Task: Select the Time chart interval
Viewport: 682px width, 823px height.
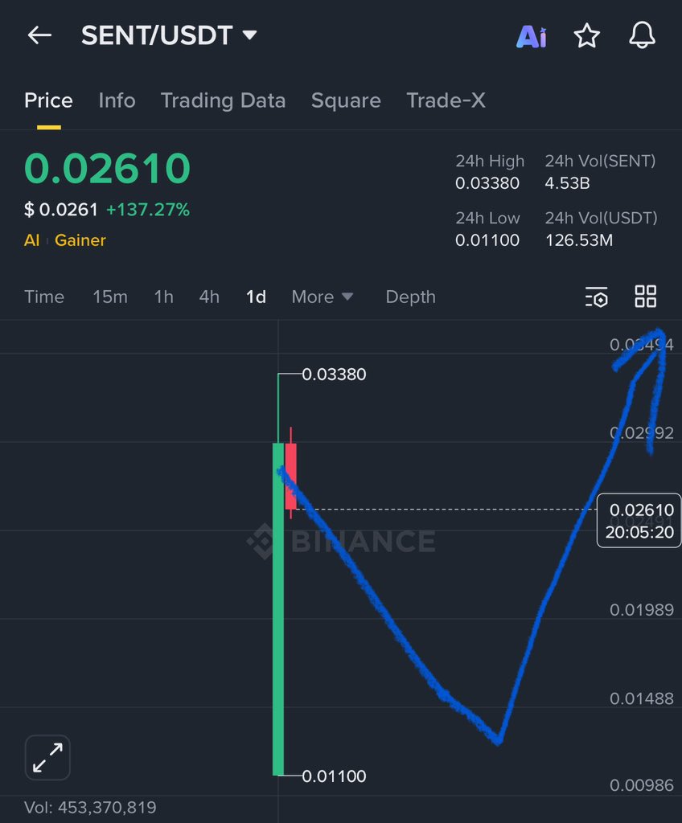Action: [44, 297]
